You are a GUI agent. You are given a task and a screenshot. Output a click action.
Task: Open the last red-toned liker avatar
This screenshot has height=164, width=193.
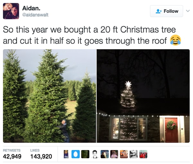click(x=143, y=154)
